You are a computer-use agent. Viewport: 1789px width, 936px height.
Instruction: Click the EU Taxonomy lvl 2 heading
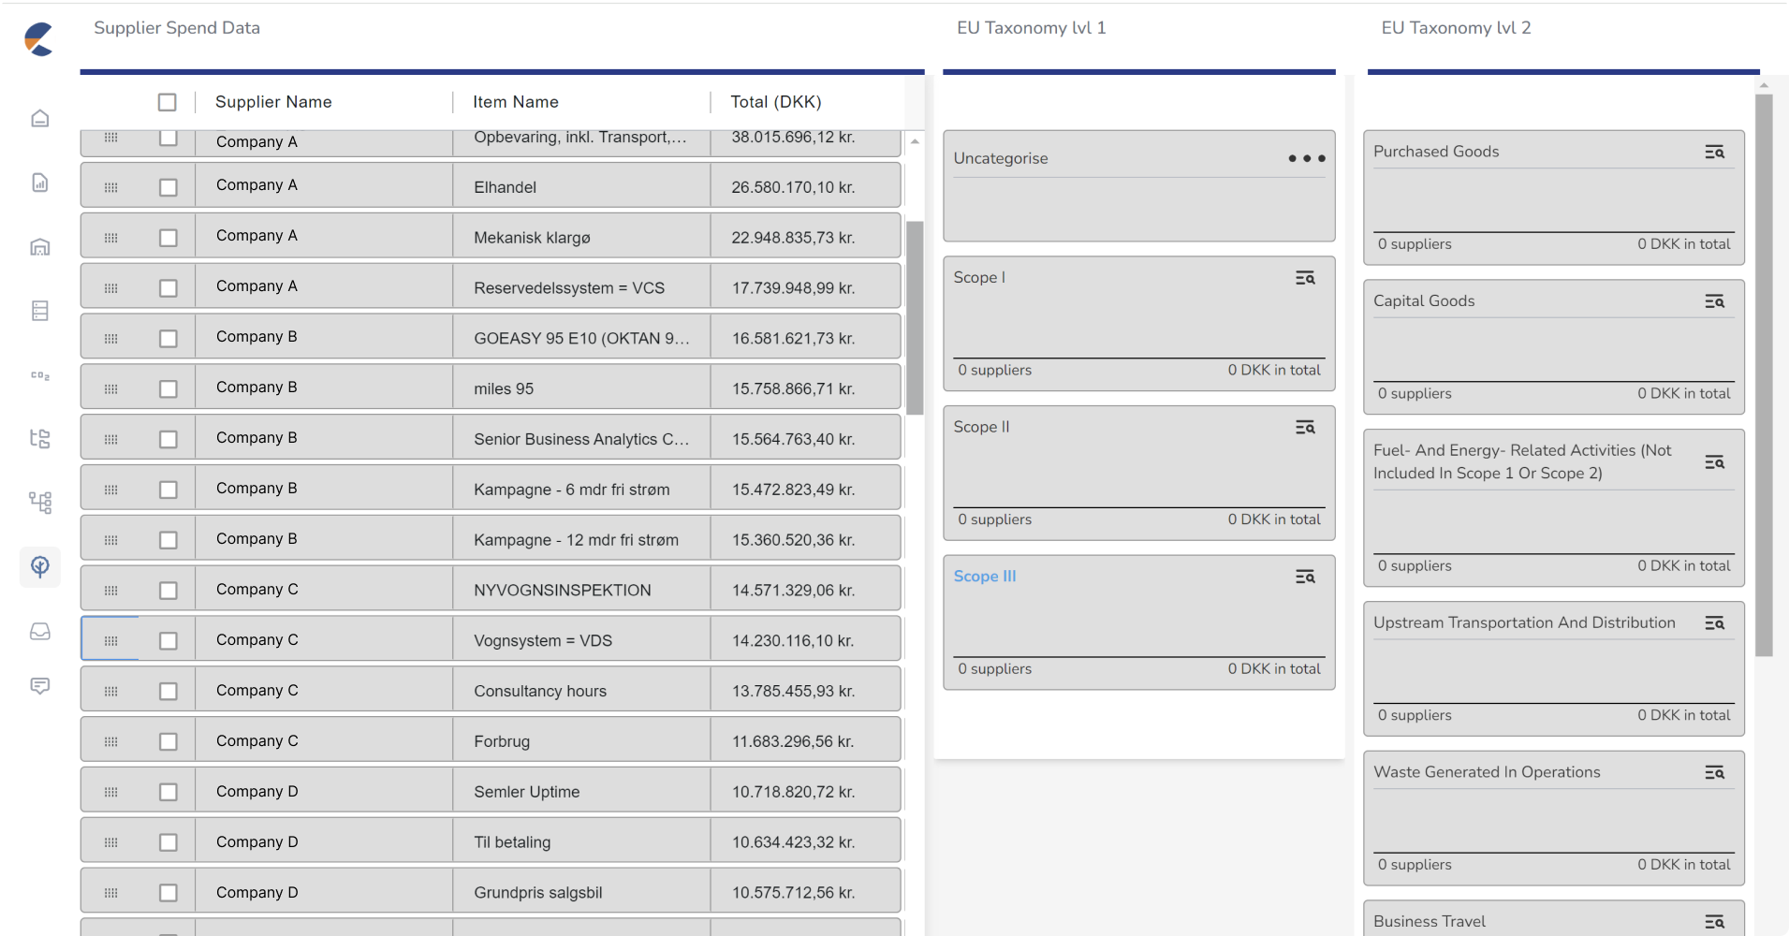click(1456, 28)
